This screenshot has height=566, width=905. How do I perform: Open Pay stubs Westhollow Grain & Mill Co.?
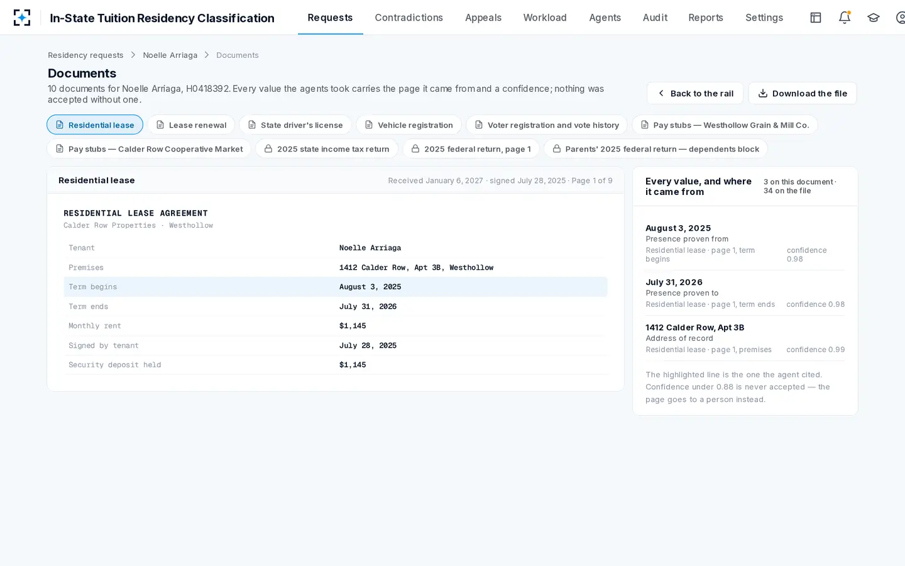coord(725,125)
